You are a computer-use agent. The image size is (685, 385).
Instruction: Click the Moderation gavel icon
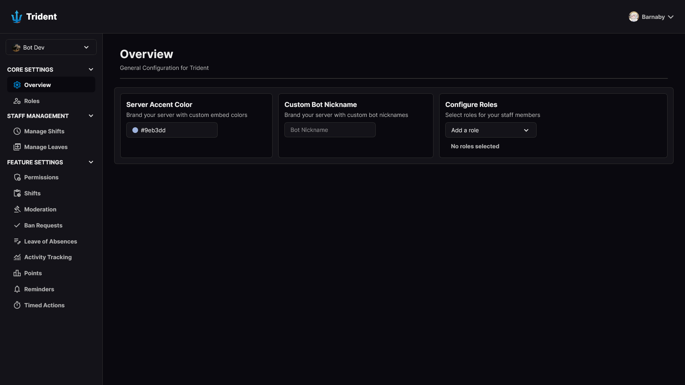pyautogui.click(x=17, y=209)
